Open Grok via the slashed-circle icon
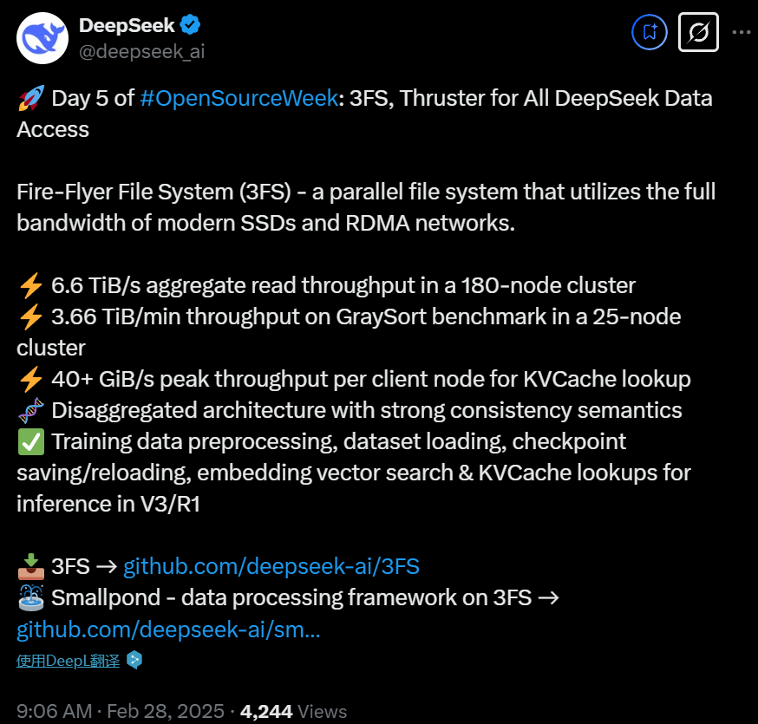The height and width of the screenshot is (724, 758). click(697, 33)
